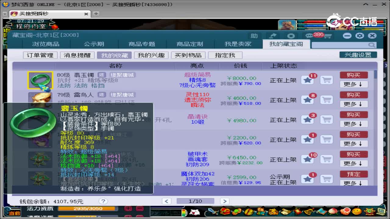
Task: Toggle favorite star on ¥4980.00 row
Action: [x=308, y=120]
